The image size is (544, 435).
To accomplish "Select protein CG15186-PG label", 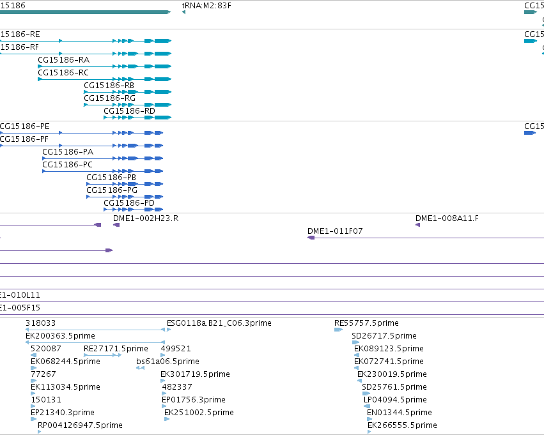I will tap(112, 190).
